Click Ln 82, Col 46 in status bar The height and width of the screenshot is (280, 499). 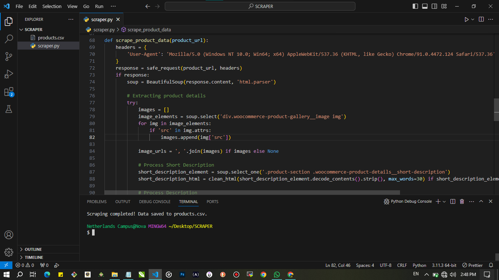point(338,265)
